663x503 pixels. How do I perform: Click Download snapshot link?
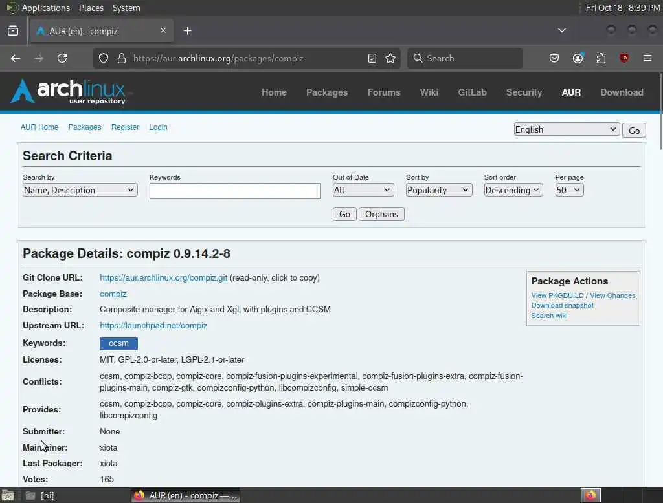click(x=563, y=305)
